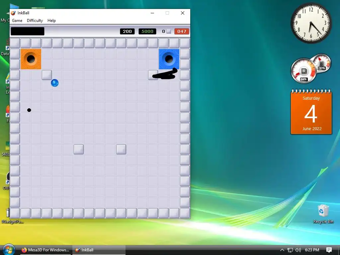Image resolution: width=340 pixels, height=255 pixels.
Task: Switch to Mesa3D For Windows taskbar item
Action: tap(45, 250)
